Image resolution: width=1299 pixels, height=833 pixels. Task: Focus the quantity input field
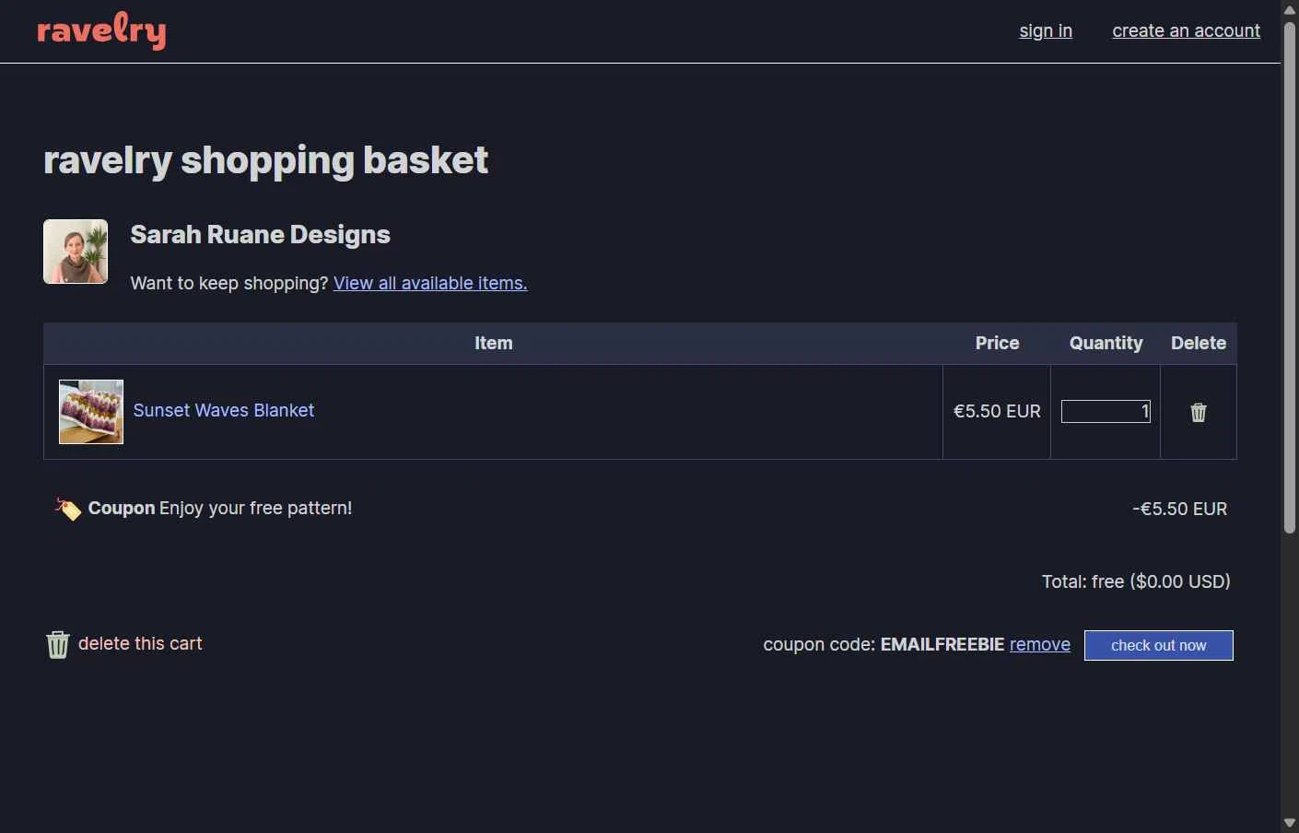point(1106,411)
